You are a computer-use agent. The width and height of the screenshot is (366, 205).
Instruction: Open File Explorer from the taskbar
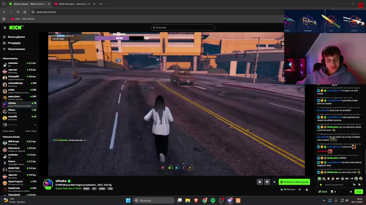[x=188, y=200]
